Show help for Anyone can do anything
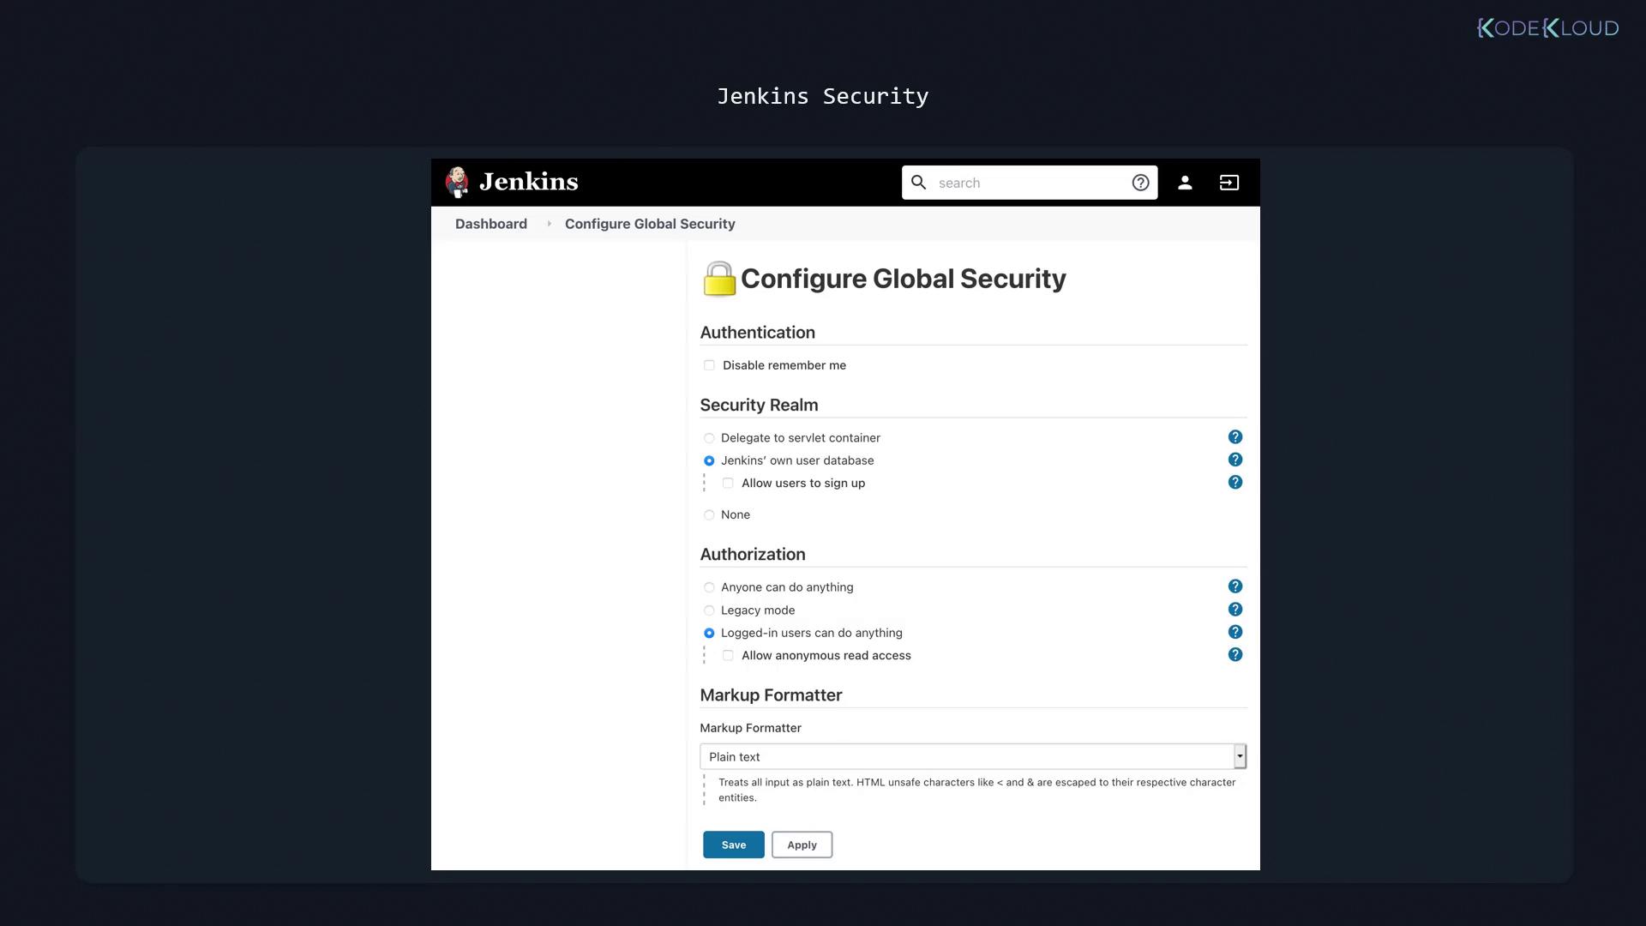This screenshot has width=1646, height=926. point(1234,586)
